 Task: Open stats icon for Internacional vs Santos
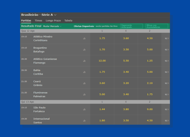click(84, 121)
